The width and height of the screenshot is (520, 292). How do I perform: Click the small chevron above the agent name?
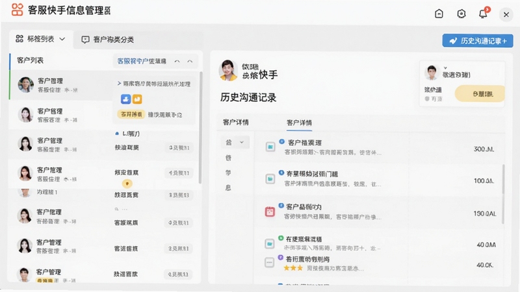(445, 68)
